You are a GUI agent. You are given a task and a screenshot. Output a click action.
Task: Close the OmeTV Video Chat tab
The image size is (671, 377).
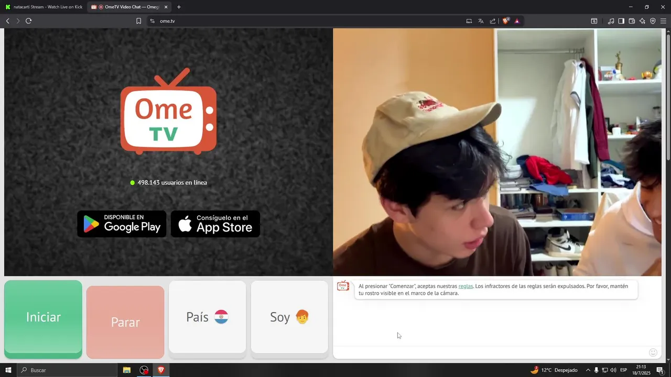166,7
